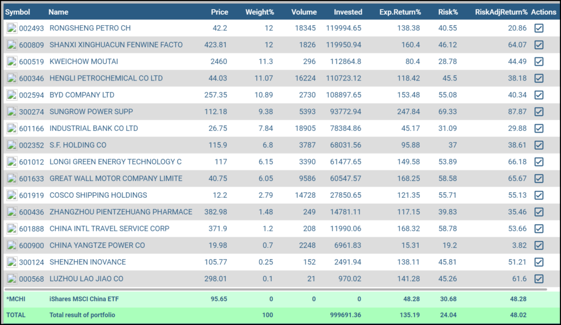Toggle the HENGLI PETROCHEMICAL row checkbox
This screenshot has width=561, height=325.
tap(539, 78)
